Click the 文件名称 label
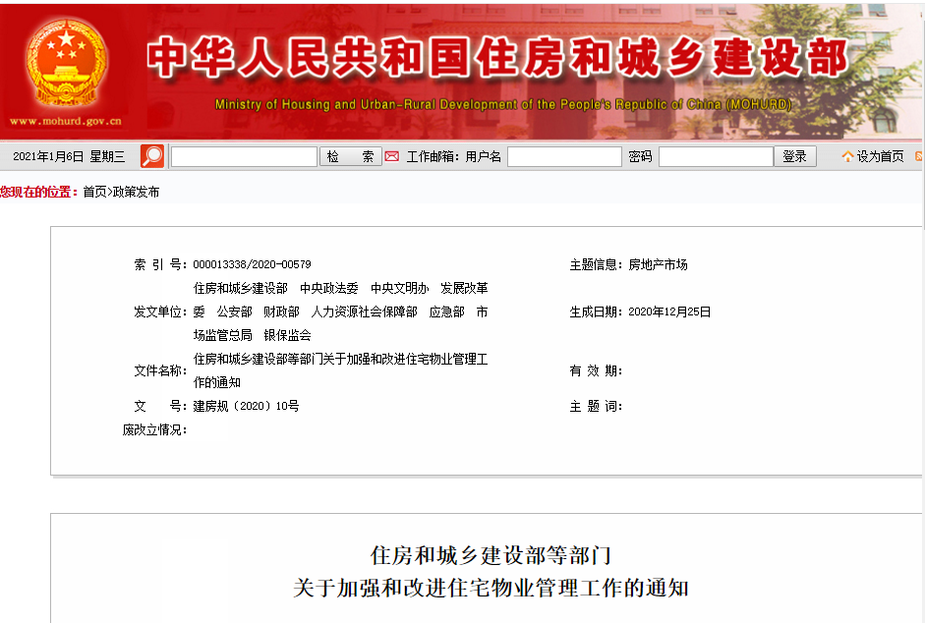This screenshot has width=925, height=623. (160, 370)
